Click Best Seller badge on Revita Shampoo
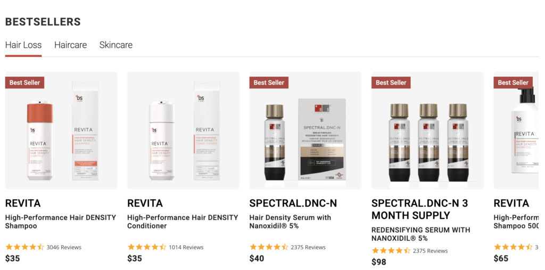This screenshot has height=270, width=545. click(x=24, y=83)
